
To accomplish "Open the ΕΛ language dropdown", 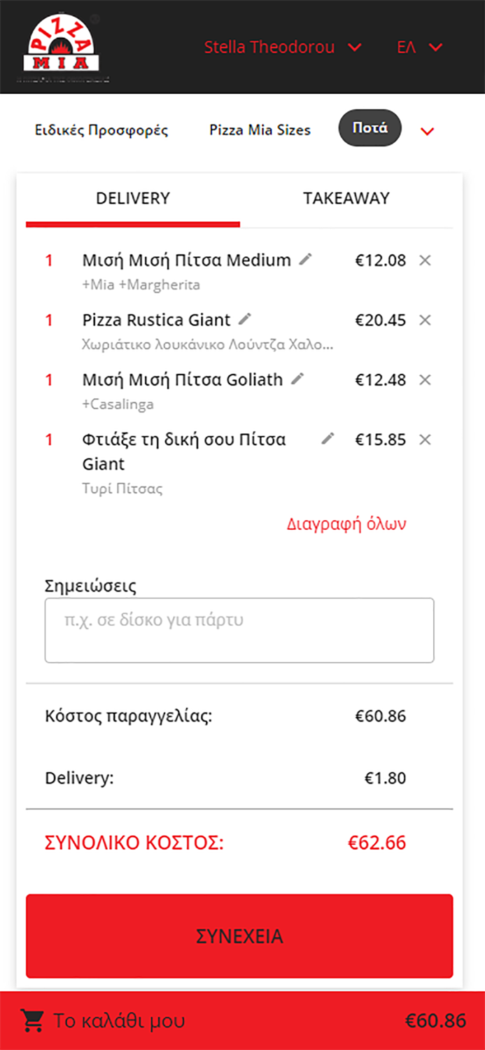I will (x=419, y=47).
